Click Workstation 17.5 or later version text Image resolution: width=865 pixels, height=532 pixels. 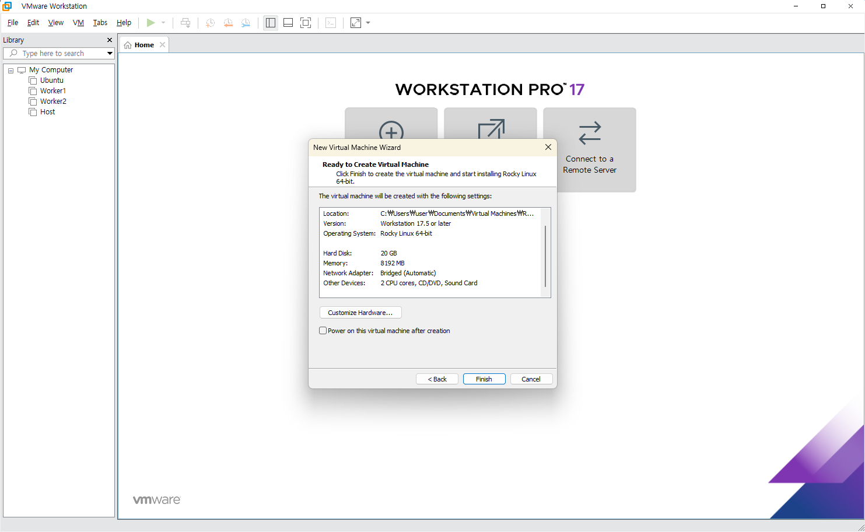pos(416,223)
